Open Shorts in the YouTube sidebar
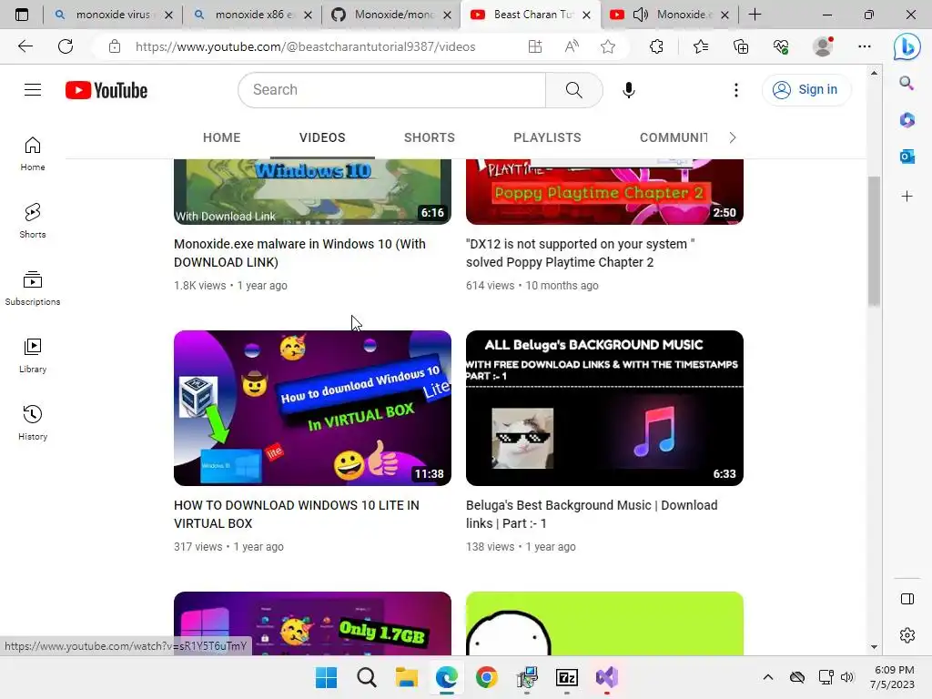This screenshot has width=932, height=699. point(33,221)
